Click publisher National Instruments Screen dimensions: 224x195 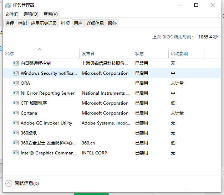[x=106, y=93]
